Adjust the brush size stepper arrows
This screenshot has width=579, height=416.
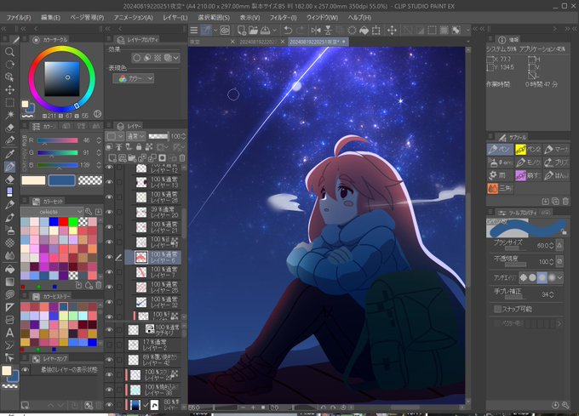pyautogui.click(x=552, y=245)
